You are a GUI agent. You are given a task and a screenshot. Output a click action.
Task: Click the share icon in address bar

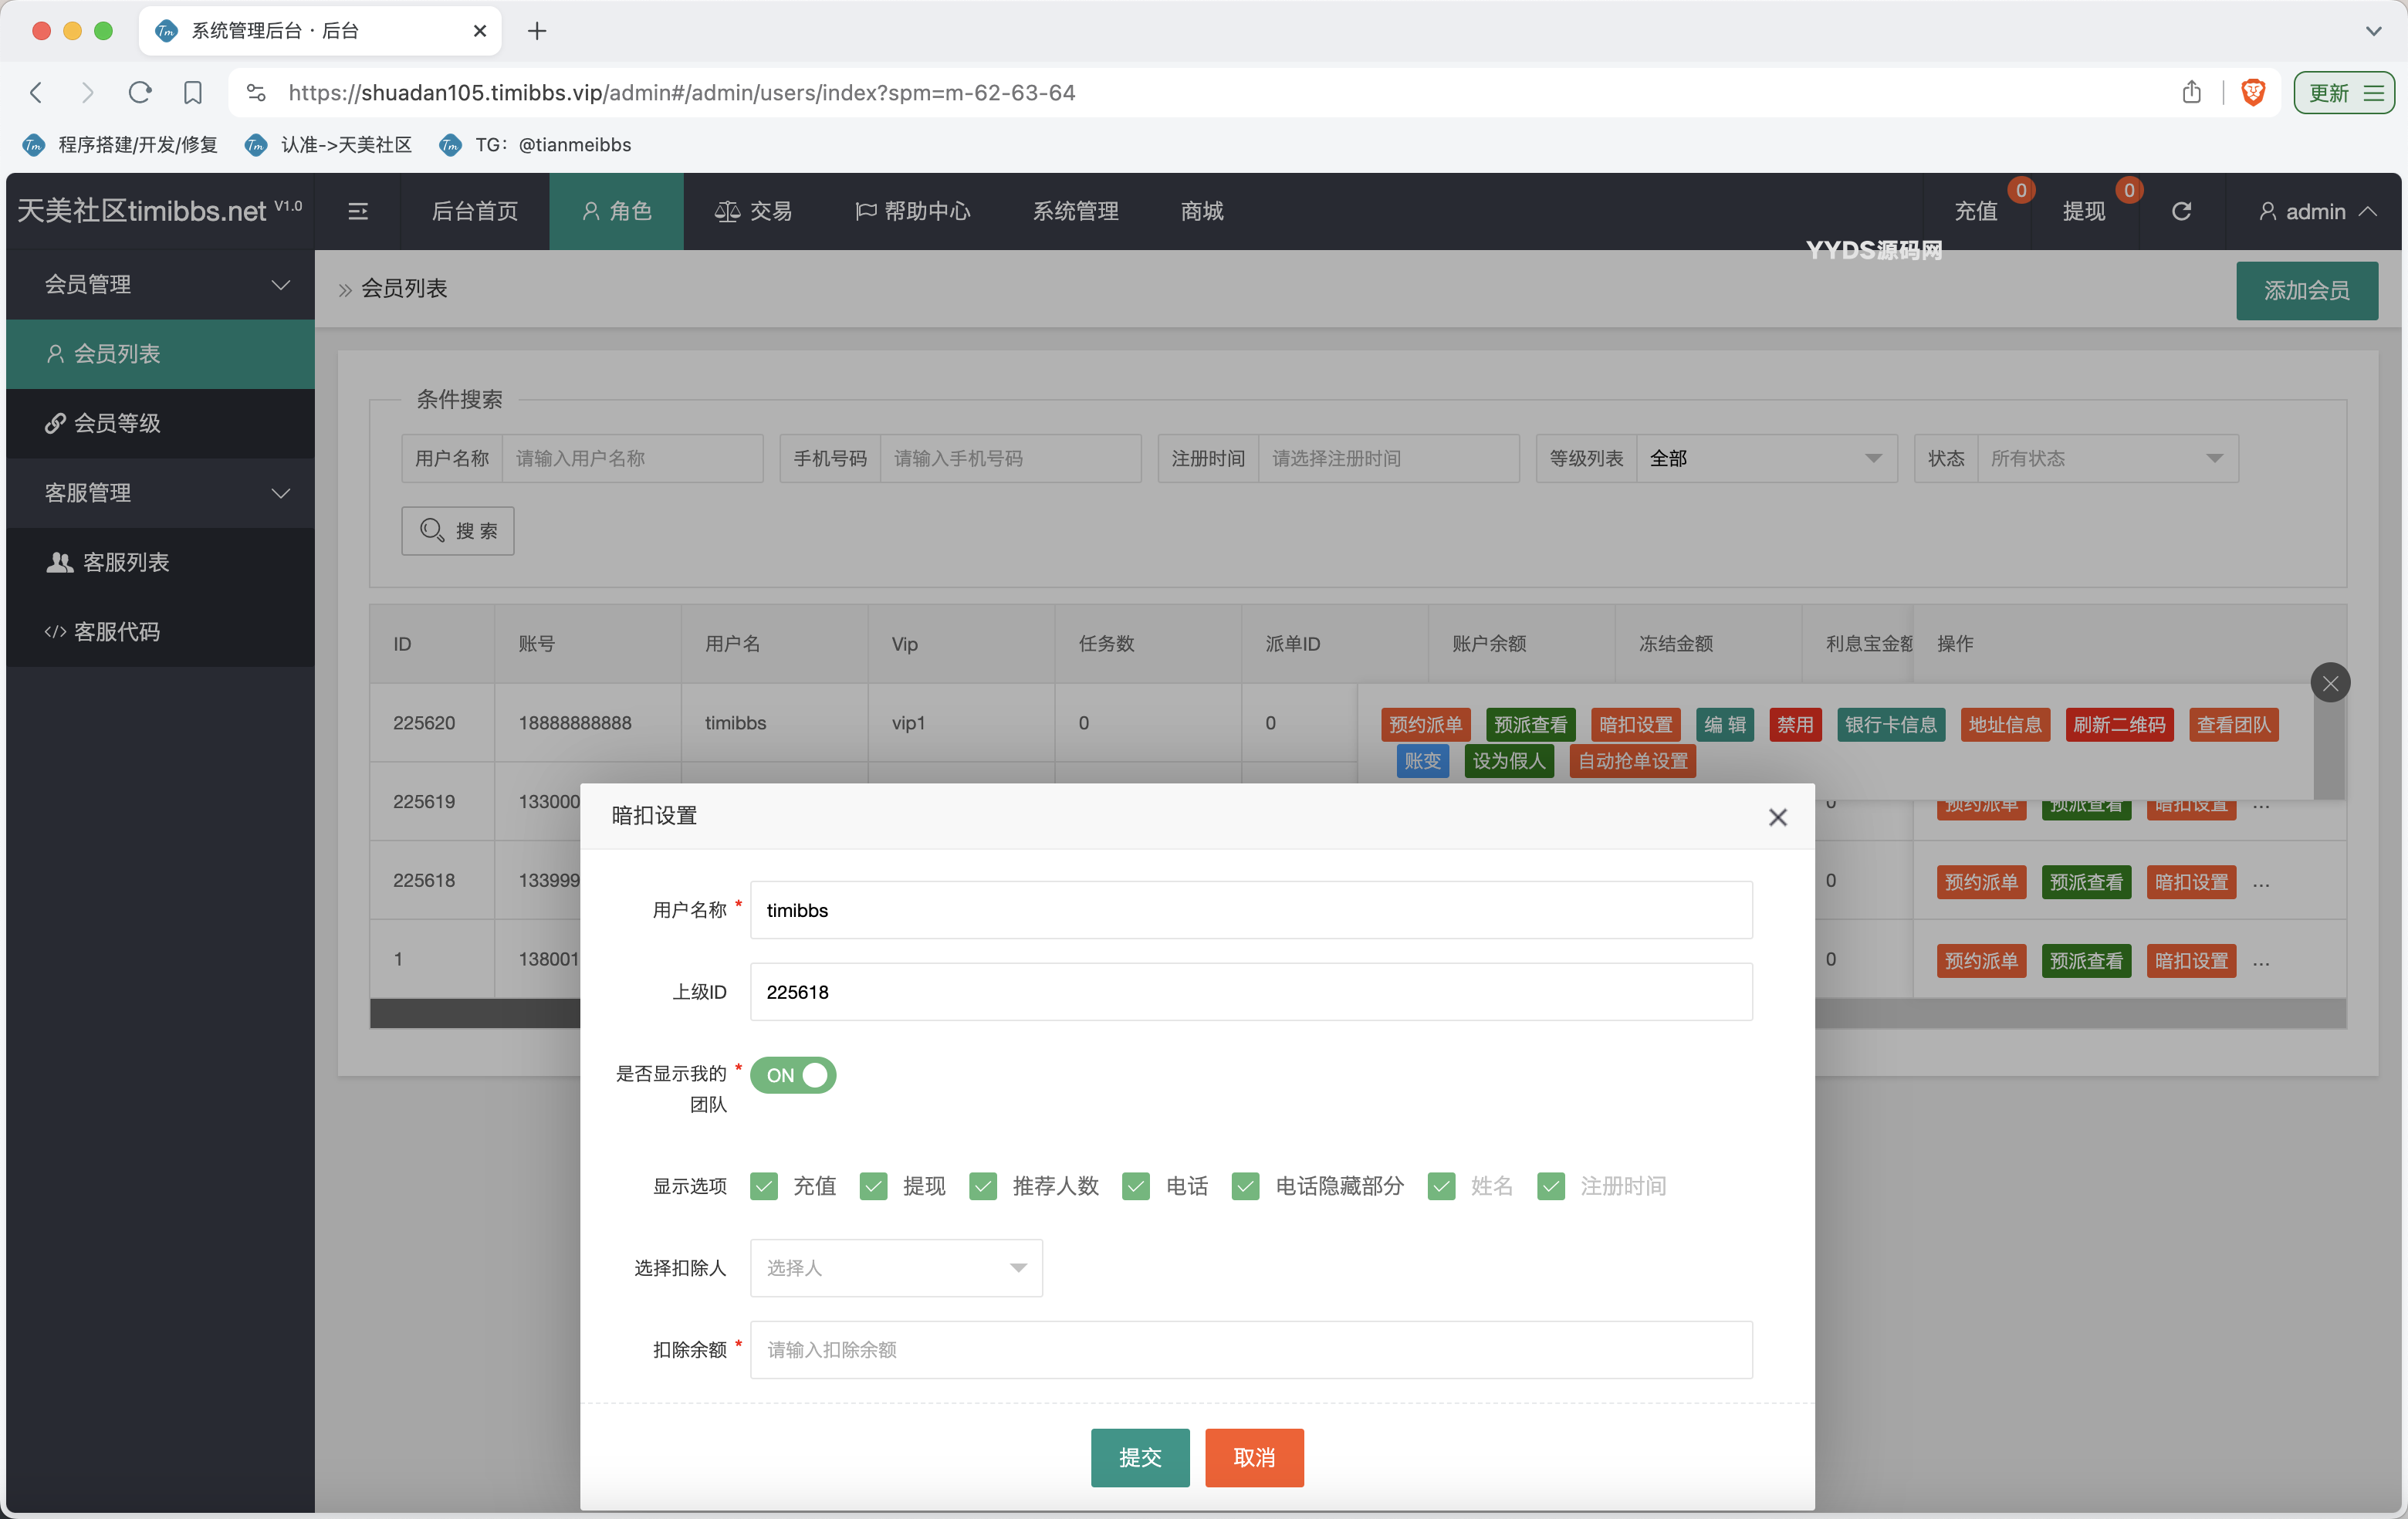(2191, 92)
